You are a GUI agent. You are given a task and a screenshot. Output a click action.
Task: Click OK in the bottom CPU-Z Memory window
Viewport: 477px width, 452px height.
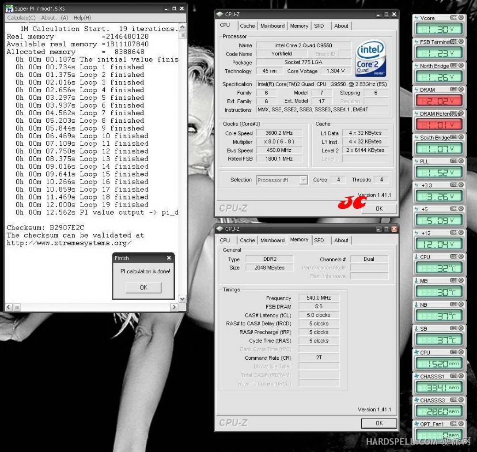click(x=379, y=423)
